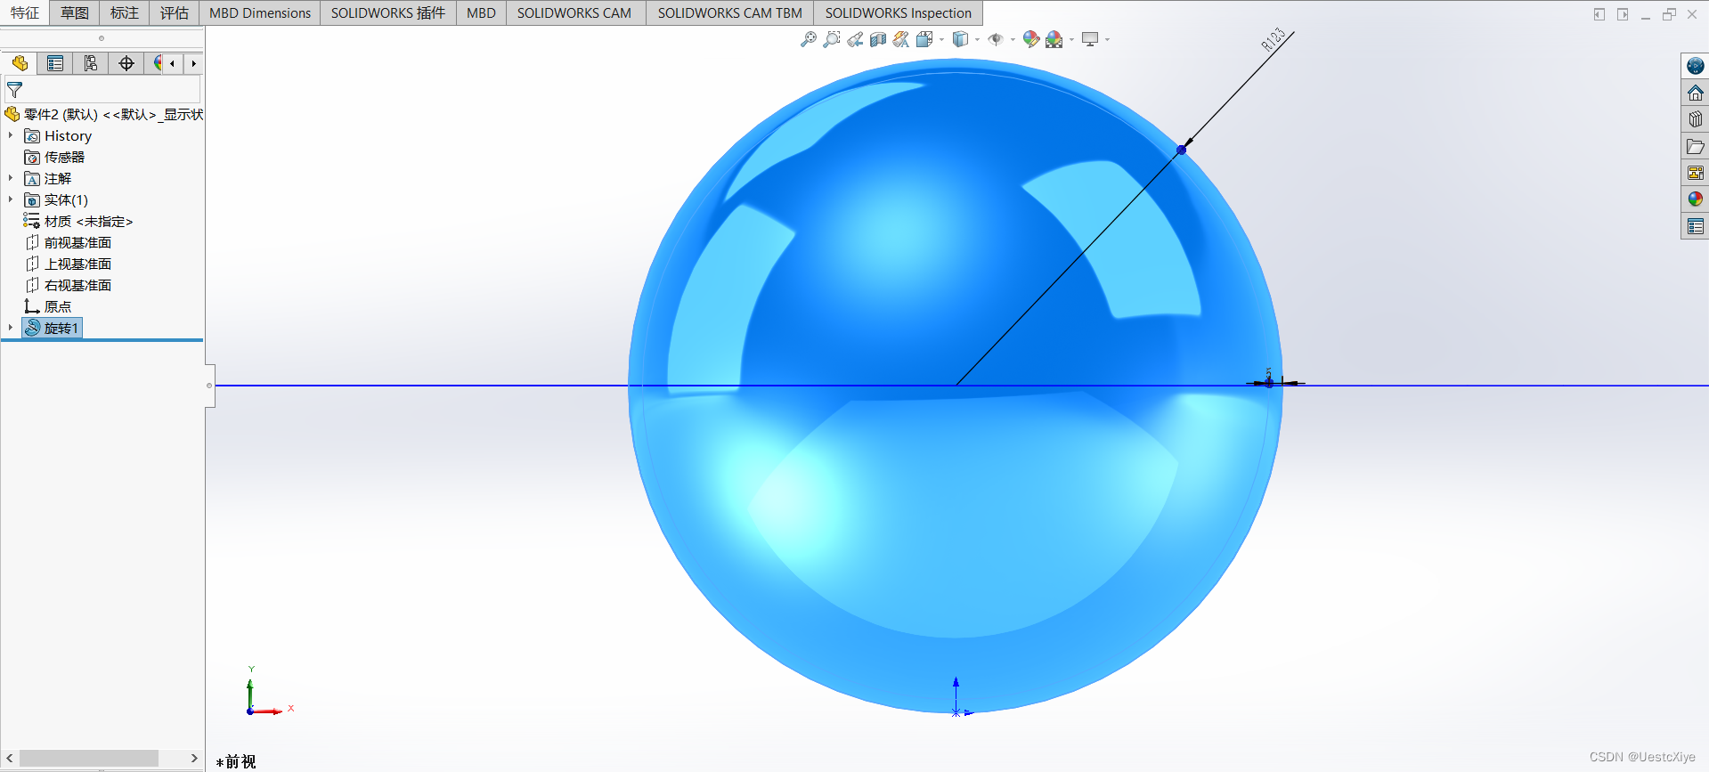Select the 右视基准面 plane
The image size is (1709, 772).
point(69,285)
